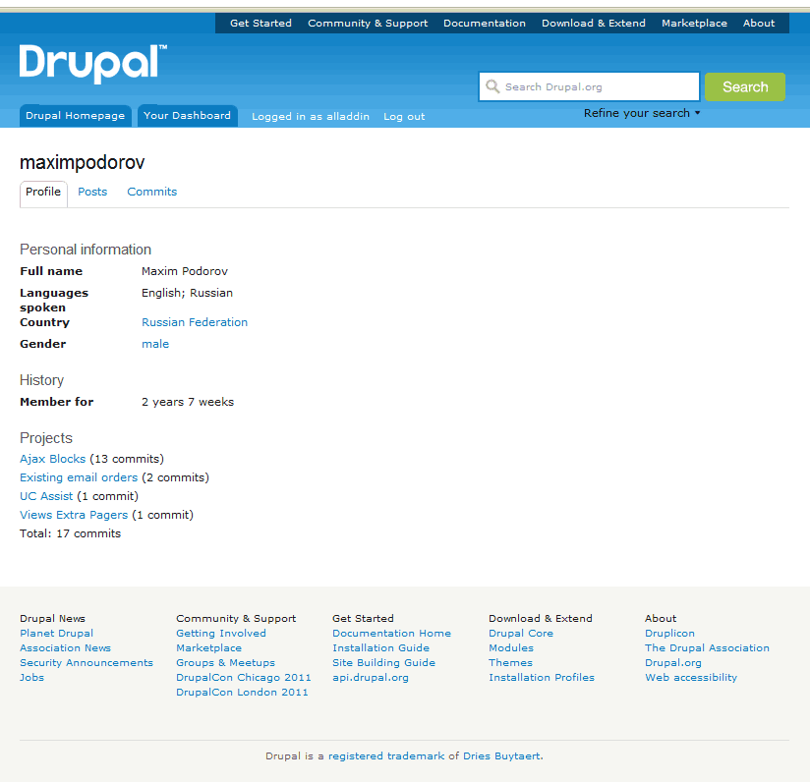
Task: Click Marketplace link in footer
Action: [x=208, y=647]
